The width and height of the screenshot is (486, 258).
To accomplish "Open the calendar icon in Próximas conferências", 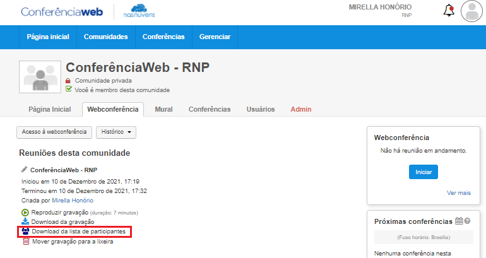I will coord(459,221).
